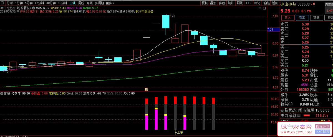Click the 买入 buy button
The image size is (333, 137).
(287, 18)
